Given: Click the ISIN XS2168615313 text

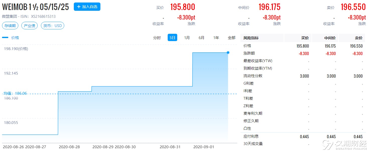Looking at the screenshot, I should click(43, 17).
